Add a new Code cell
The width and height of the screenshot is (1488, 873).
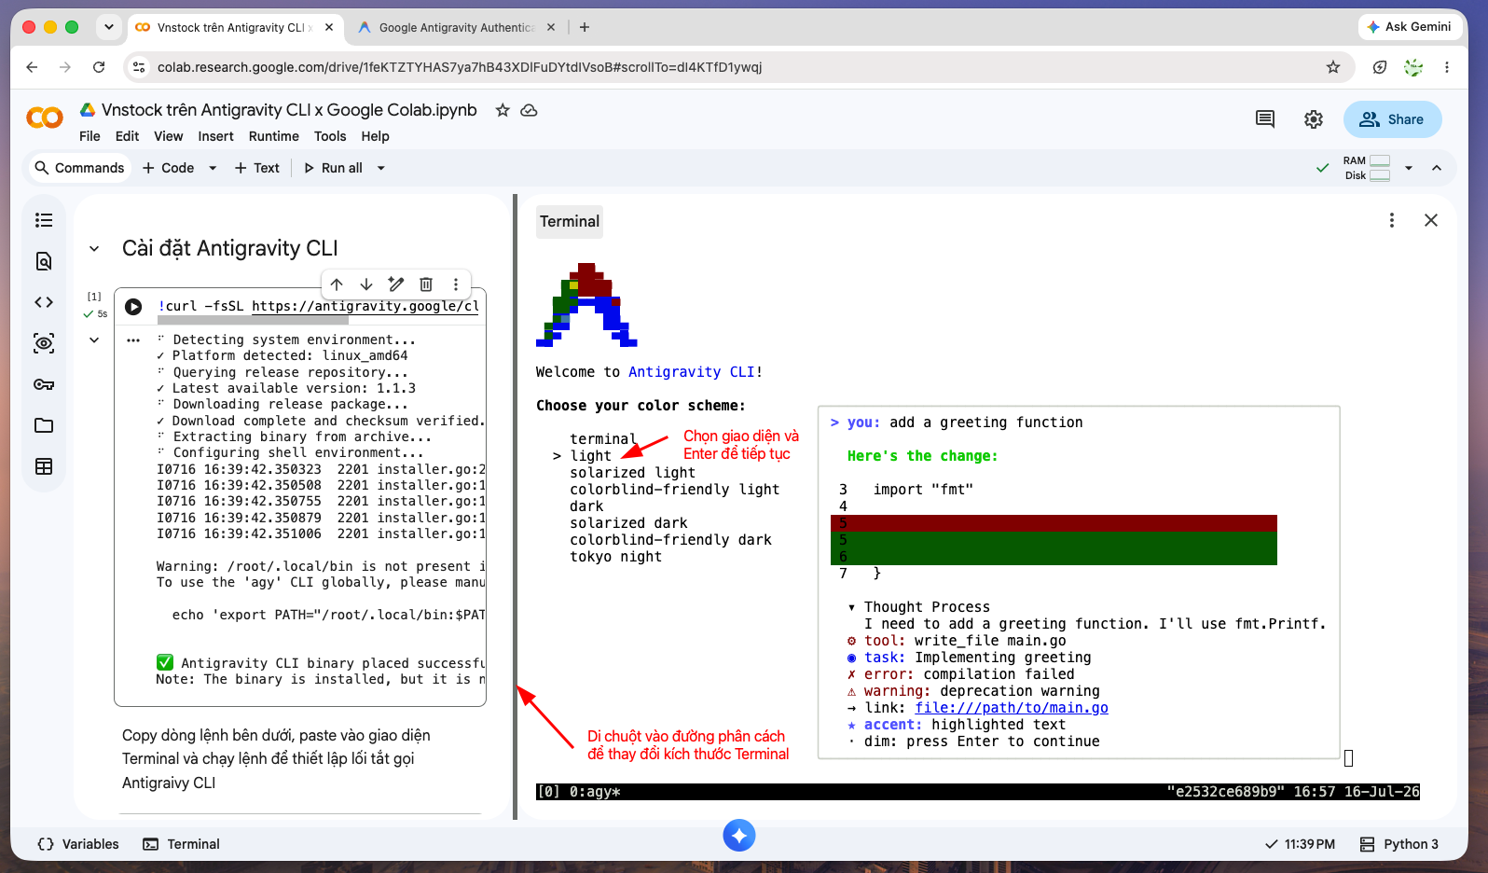tap(168, 168)
